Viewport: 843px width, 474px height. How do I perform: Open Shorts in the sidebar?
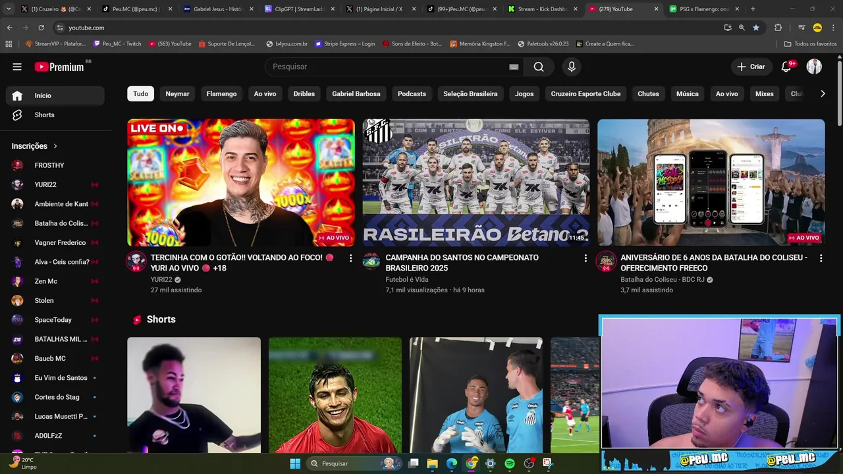[x=55, y=115]
